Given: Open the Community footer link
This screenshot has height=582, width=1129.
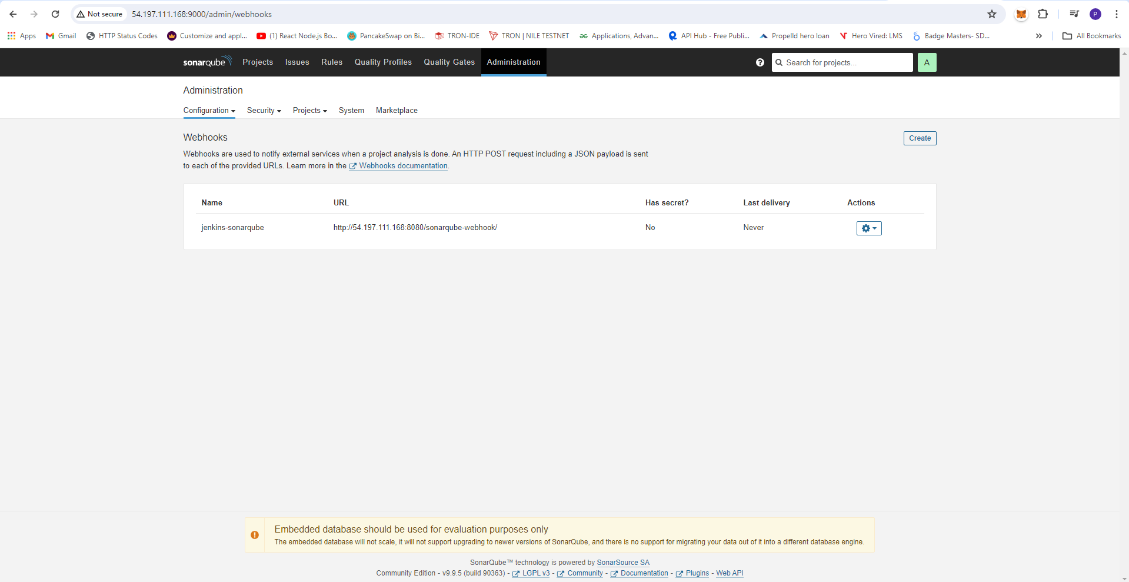Looking at the screenshot, I should [x=580, y=573].
